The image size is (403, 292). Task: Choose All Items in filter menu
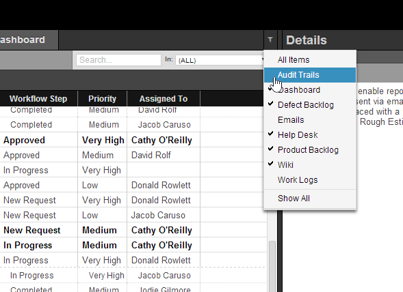click(310, 60)
